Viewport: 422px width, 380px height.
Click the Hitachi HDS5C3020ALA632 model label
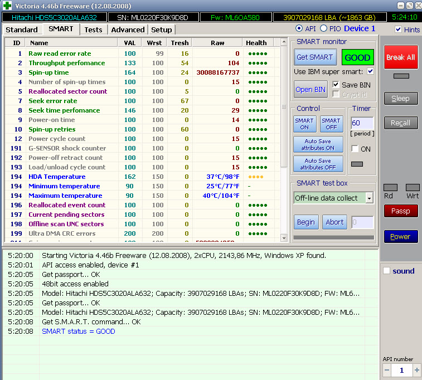click(55, 17)
